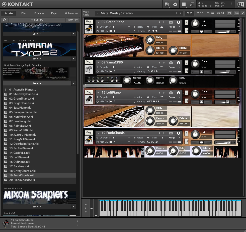Click the minimized view icon in header

(192, 5)
